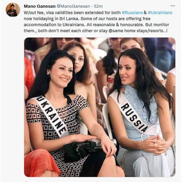This screenshot has height=182, width=181.
Task: Click the line starting 'accommodation to Ukrainians'
Action: pyautogui.click(x=96, y=25)
